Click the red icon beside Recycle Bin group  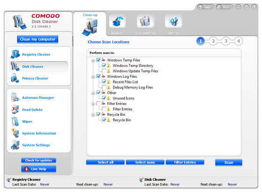click(x=103, y=114)
